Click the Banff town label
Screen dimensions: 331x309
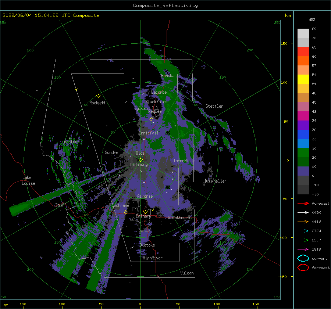click(x=61, y=205)
